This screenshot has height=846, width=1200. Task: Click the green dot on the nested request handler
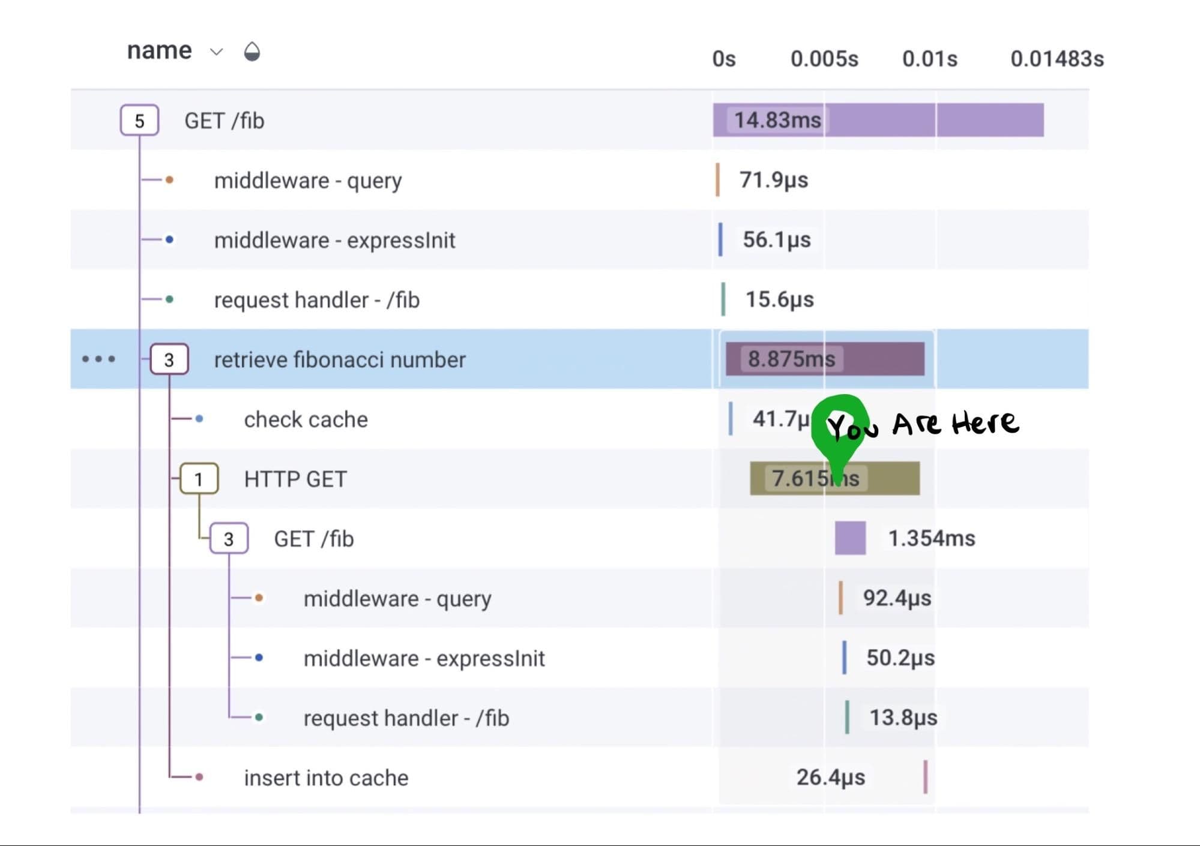pos(259,717)
